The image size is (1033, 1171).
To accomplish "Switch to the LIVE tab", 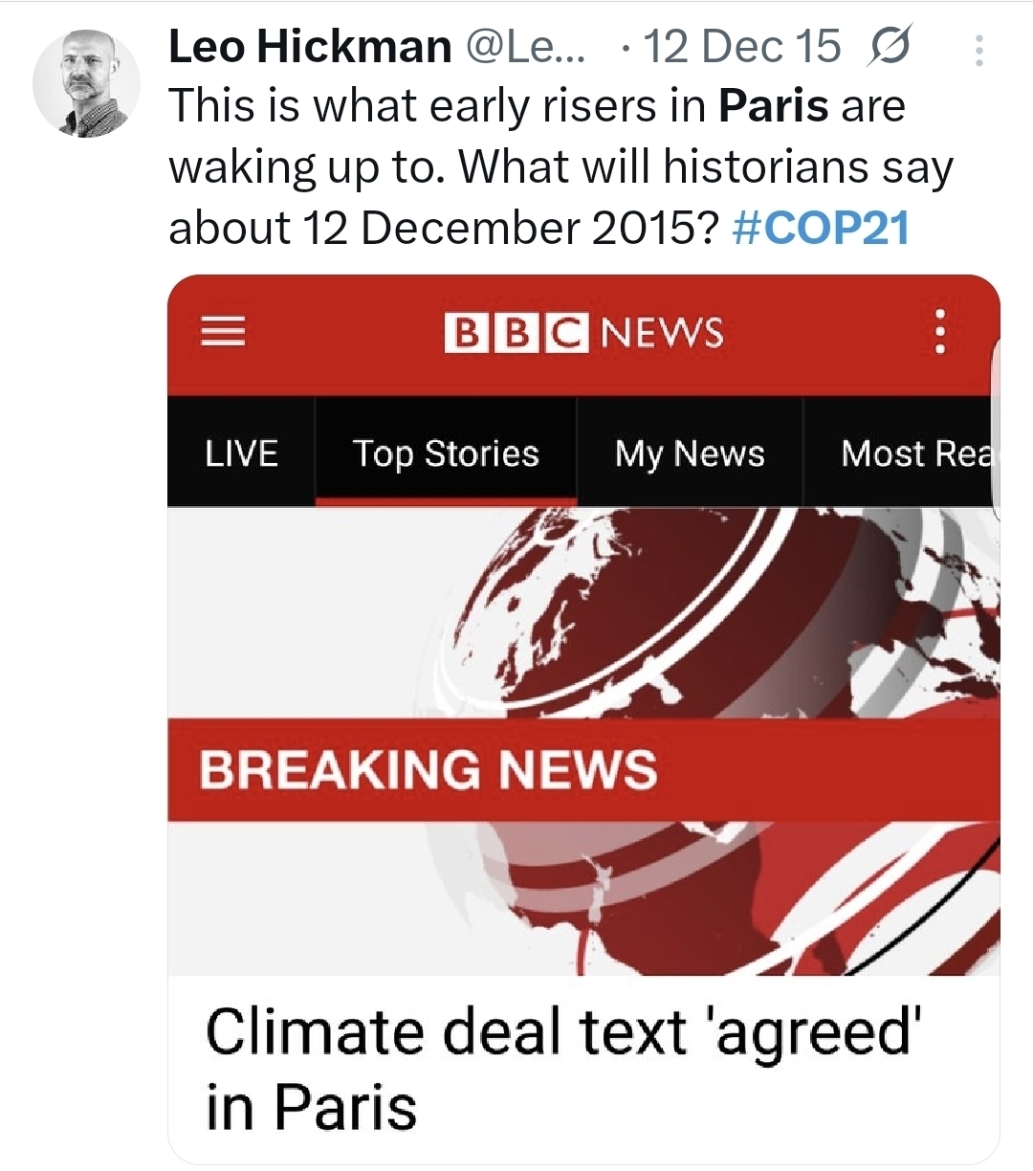I will [x=241, y=453].
